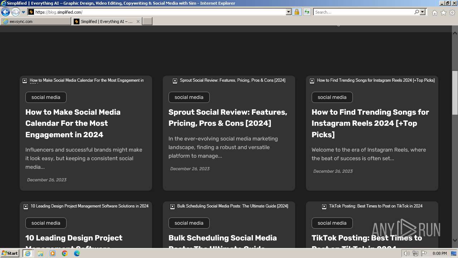Click the magnifying glass search icon
This screenshot has height=258, width=458.
(416, 12)
